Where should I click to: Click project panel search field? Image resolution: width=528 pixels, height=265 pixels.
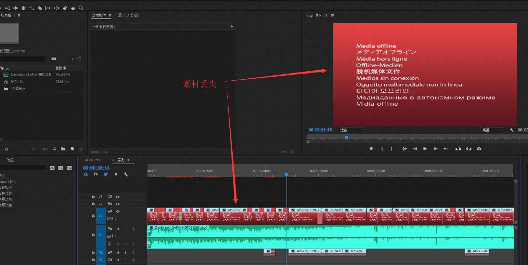coord(23,59)
